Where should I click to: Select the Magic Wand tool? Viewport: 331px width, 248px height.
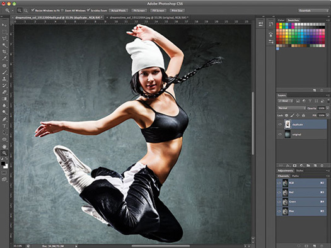click(4, 45)
